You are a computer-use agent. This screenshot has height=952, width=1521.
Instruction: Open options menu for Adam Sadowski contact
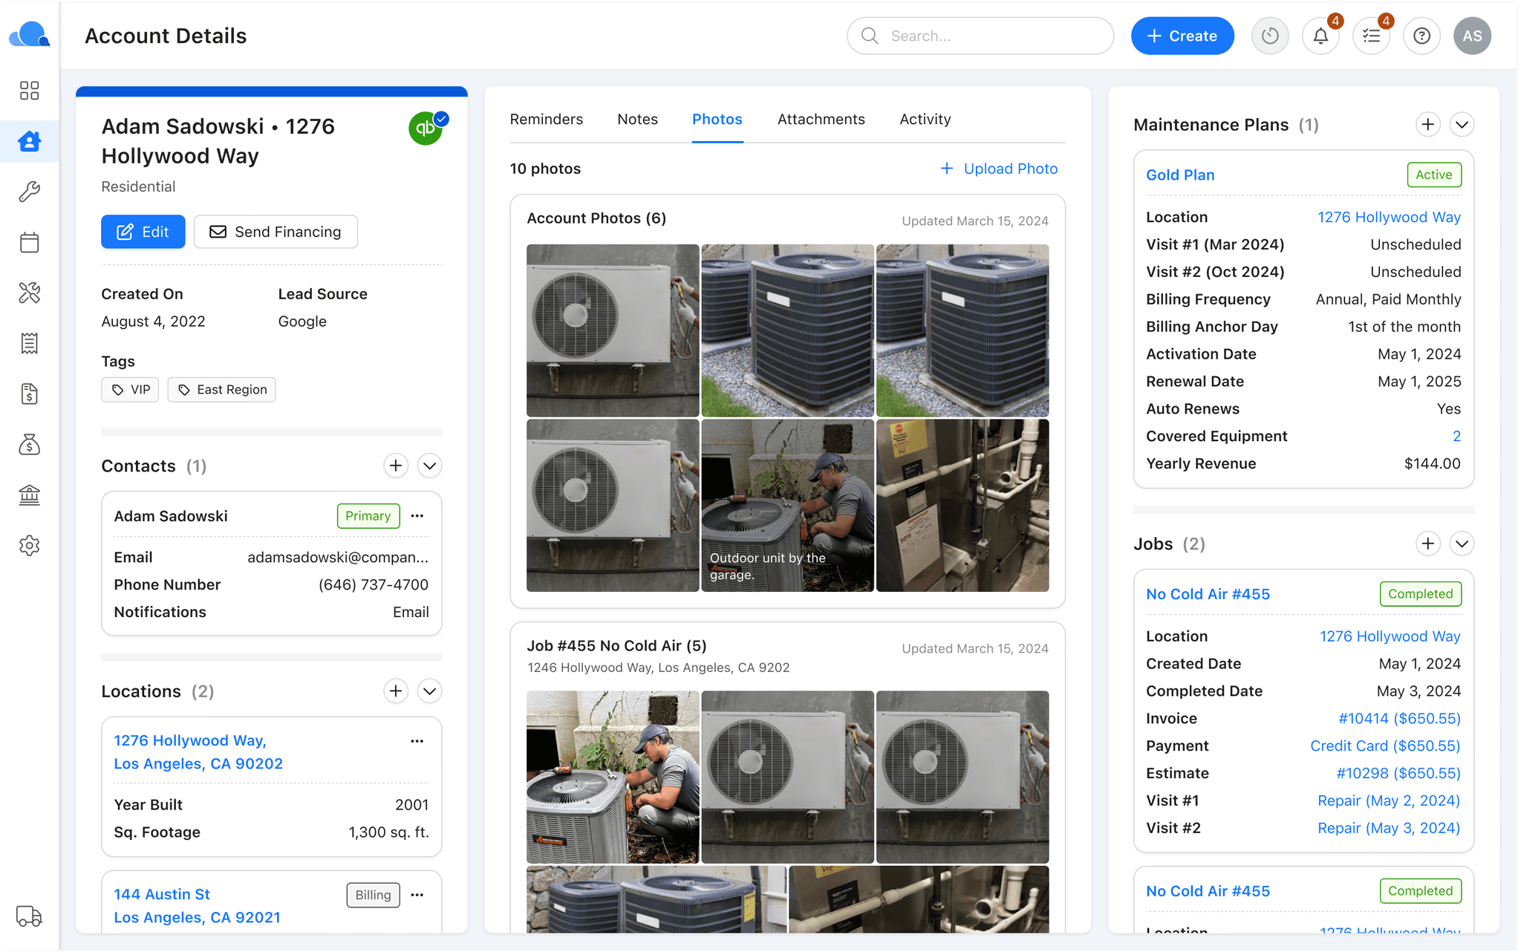point(417,516)
